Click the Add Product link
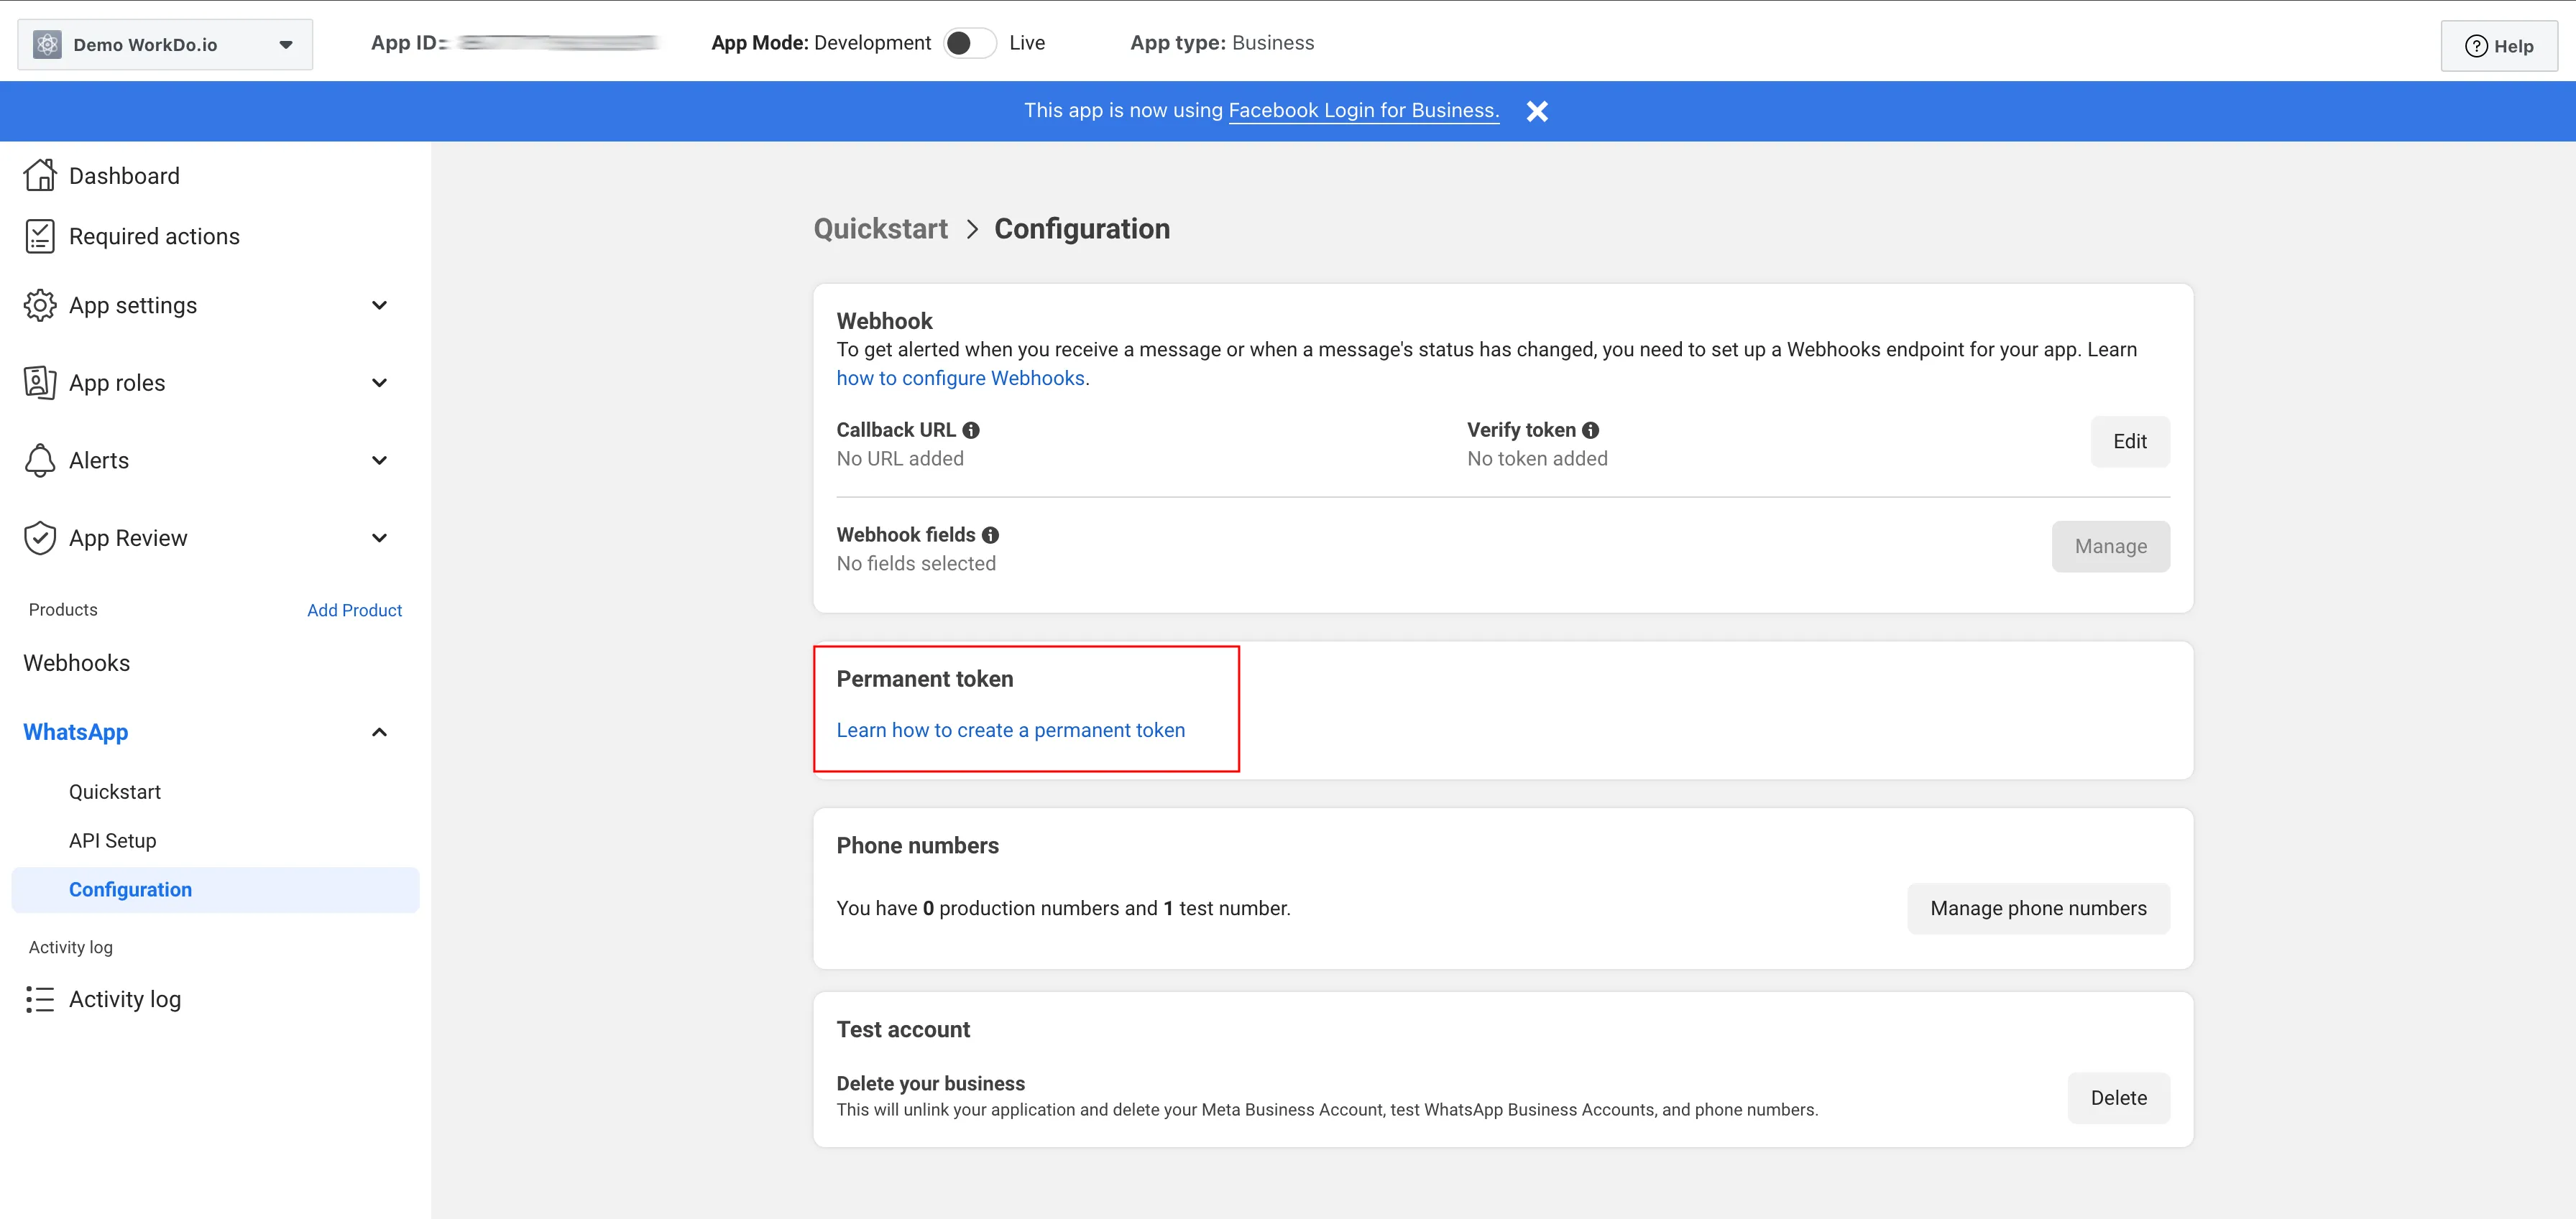The height and width of the screenshot is (1219, 2576). point(354,609)
